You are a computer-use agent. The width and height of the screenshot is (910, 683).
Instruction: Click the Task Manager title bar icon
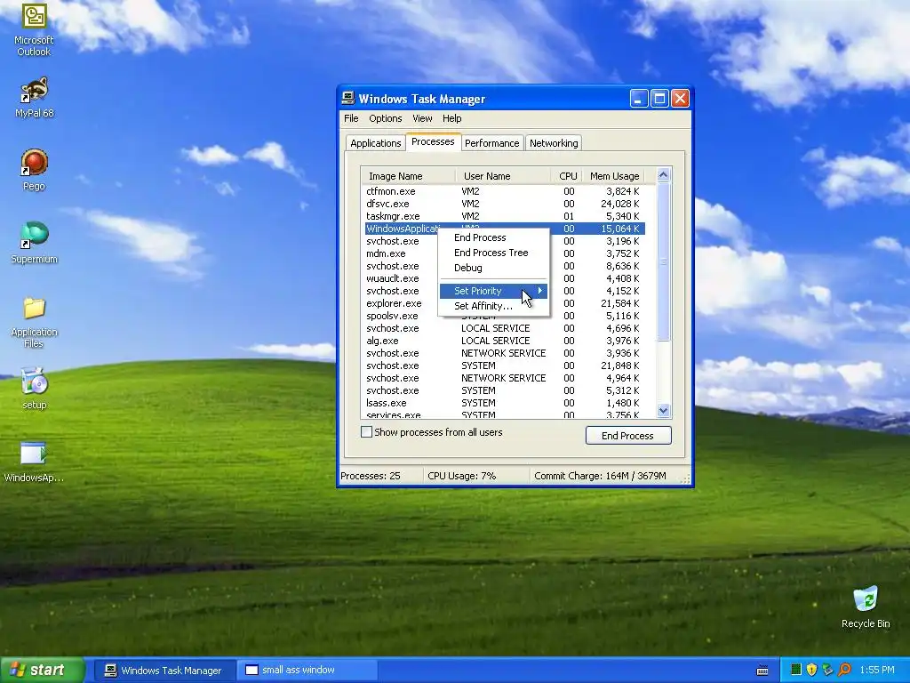[348, 98]
